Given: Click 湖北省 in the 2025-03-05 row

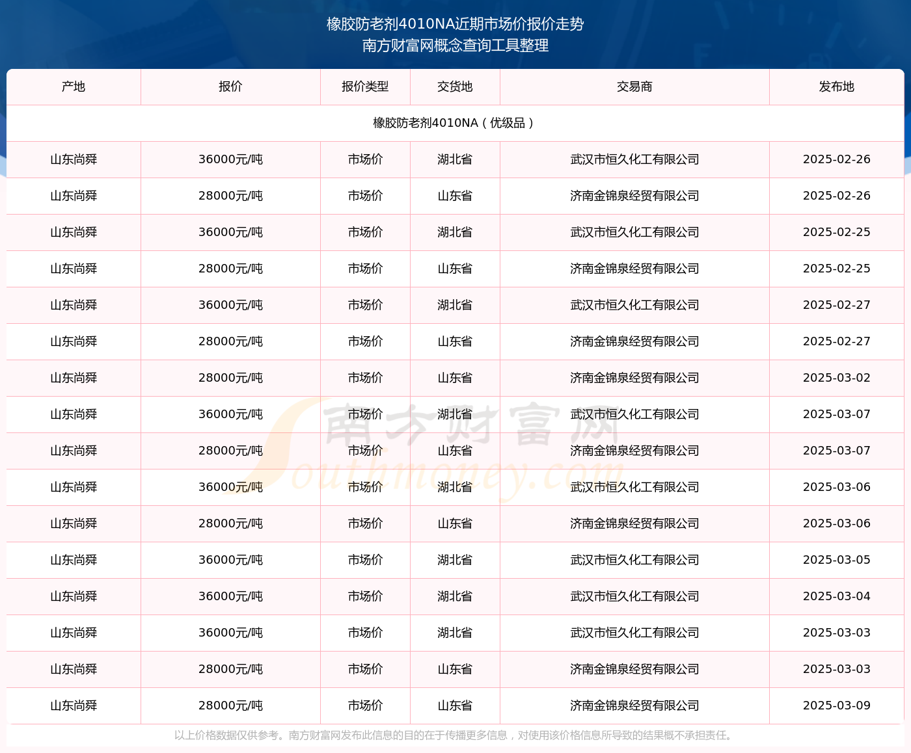Looking at the screenshot, I should (x=455, y=560).
